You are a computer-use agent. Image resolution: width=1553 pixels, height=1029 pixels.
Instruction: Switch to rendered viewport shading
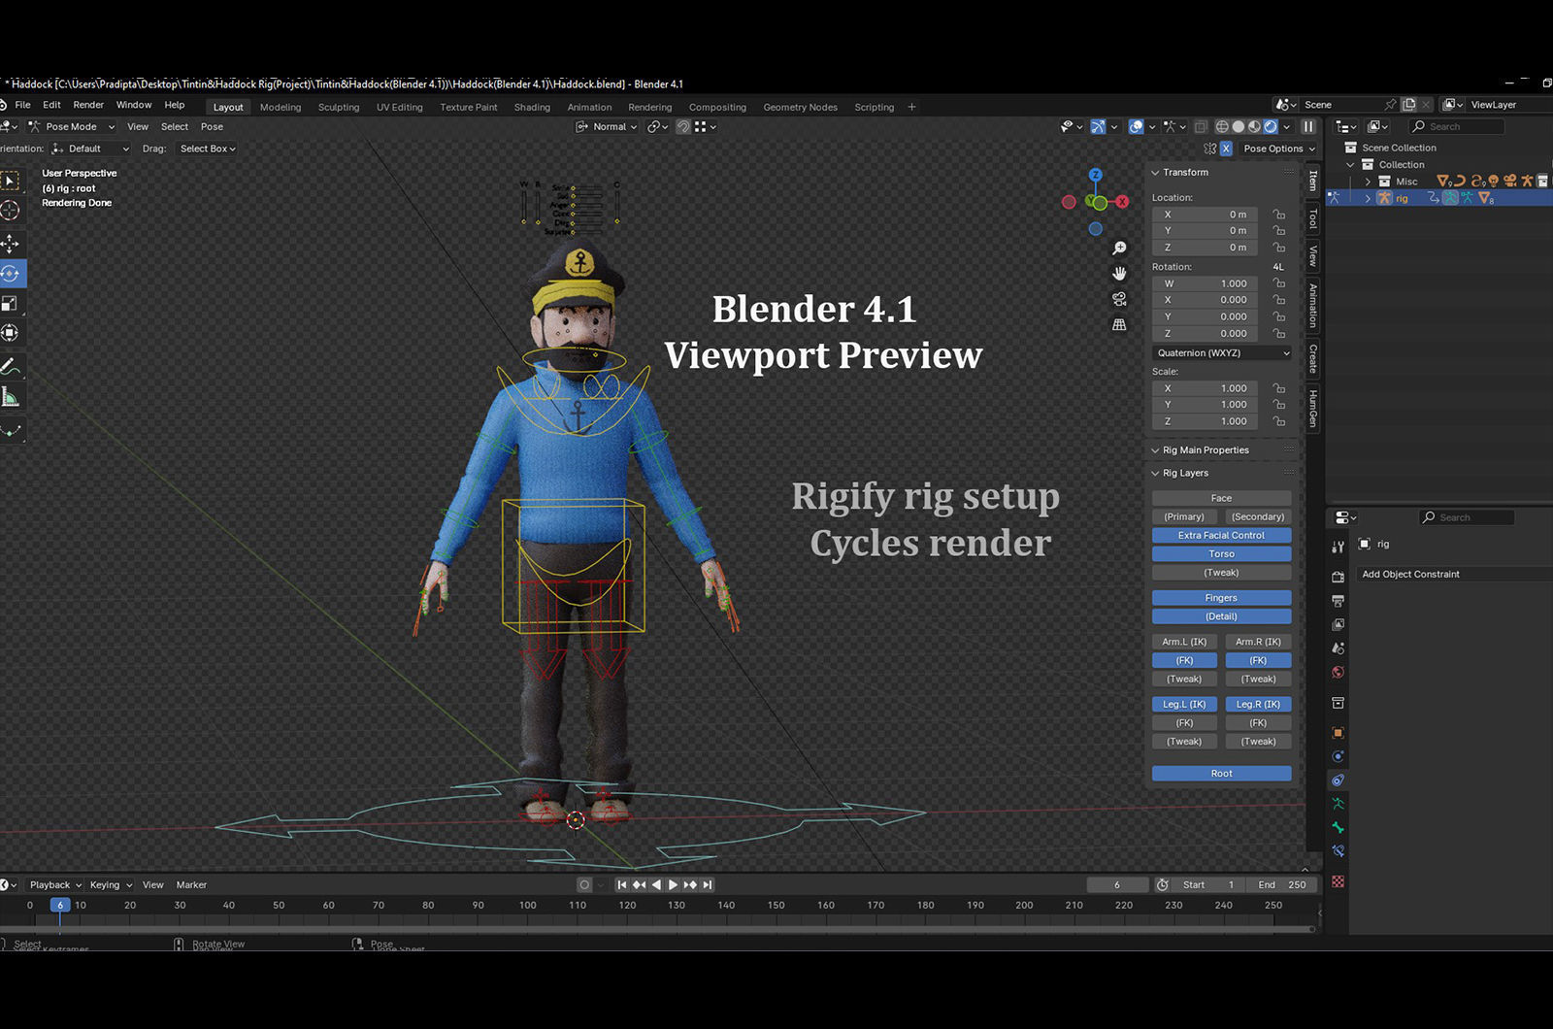1271,126
